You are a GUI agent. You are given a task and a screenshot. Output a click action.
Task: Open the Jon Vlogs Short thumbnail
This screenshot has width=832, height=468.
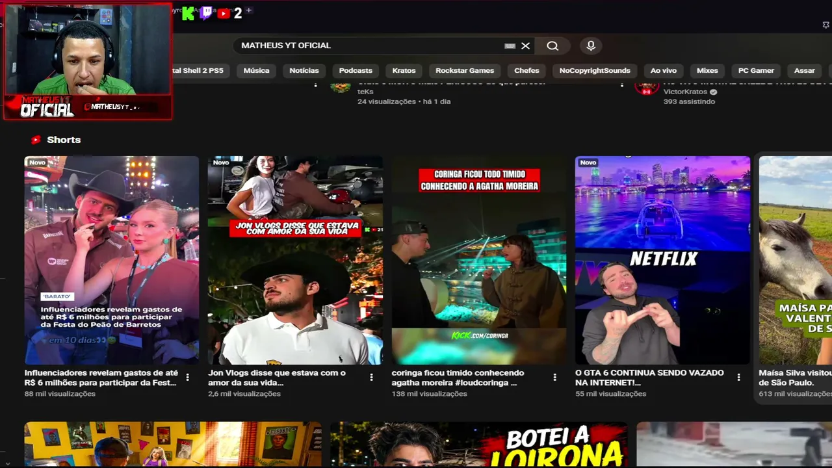295,260
